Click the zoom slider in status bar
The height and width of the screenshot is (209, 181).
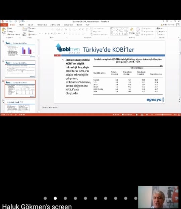click(x=163, y=115)
